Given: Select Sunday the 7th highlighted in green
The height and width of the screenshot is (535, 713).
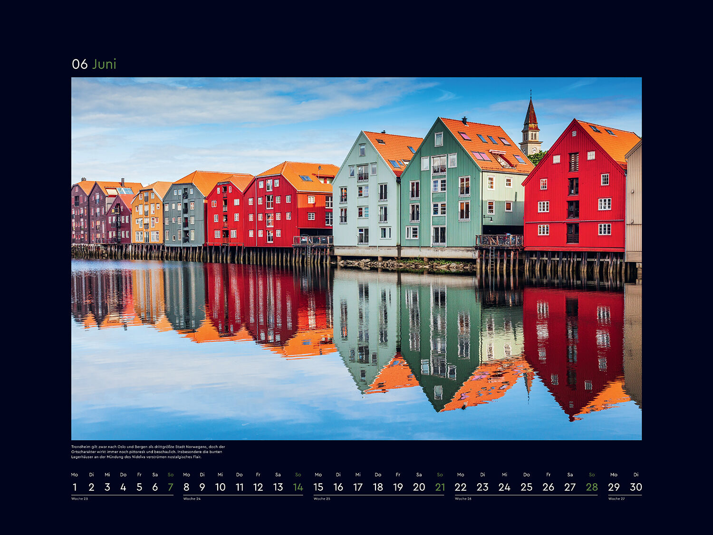Looking at the screenshot, I should pos(170,487).
